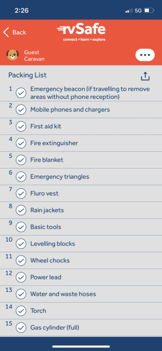Tap the Guest dog avatar icon

(13, 55)
